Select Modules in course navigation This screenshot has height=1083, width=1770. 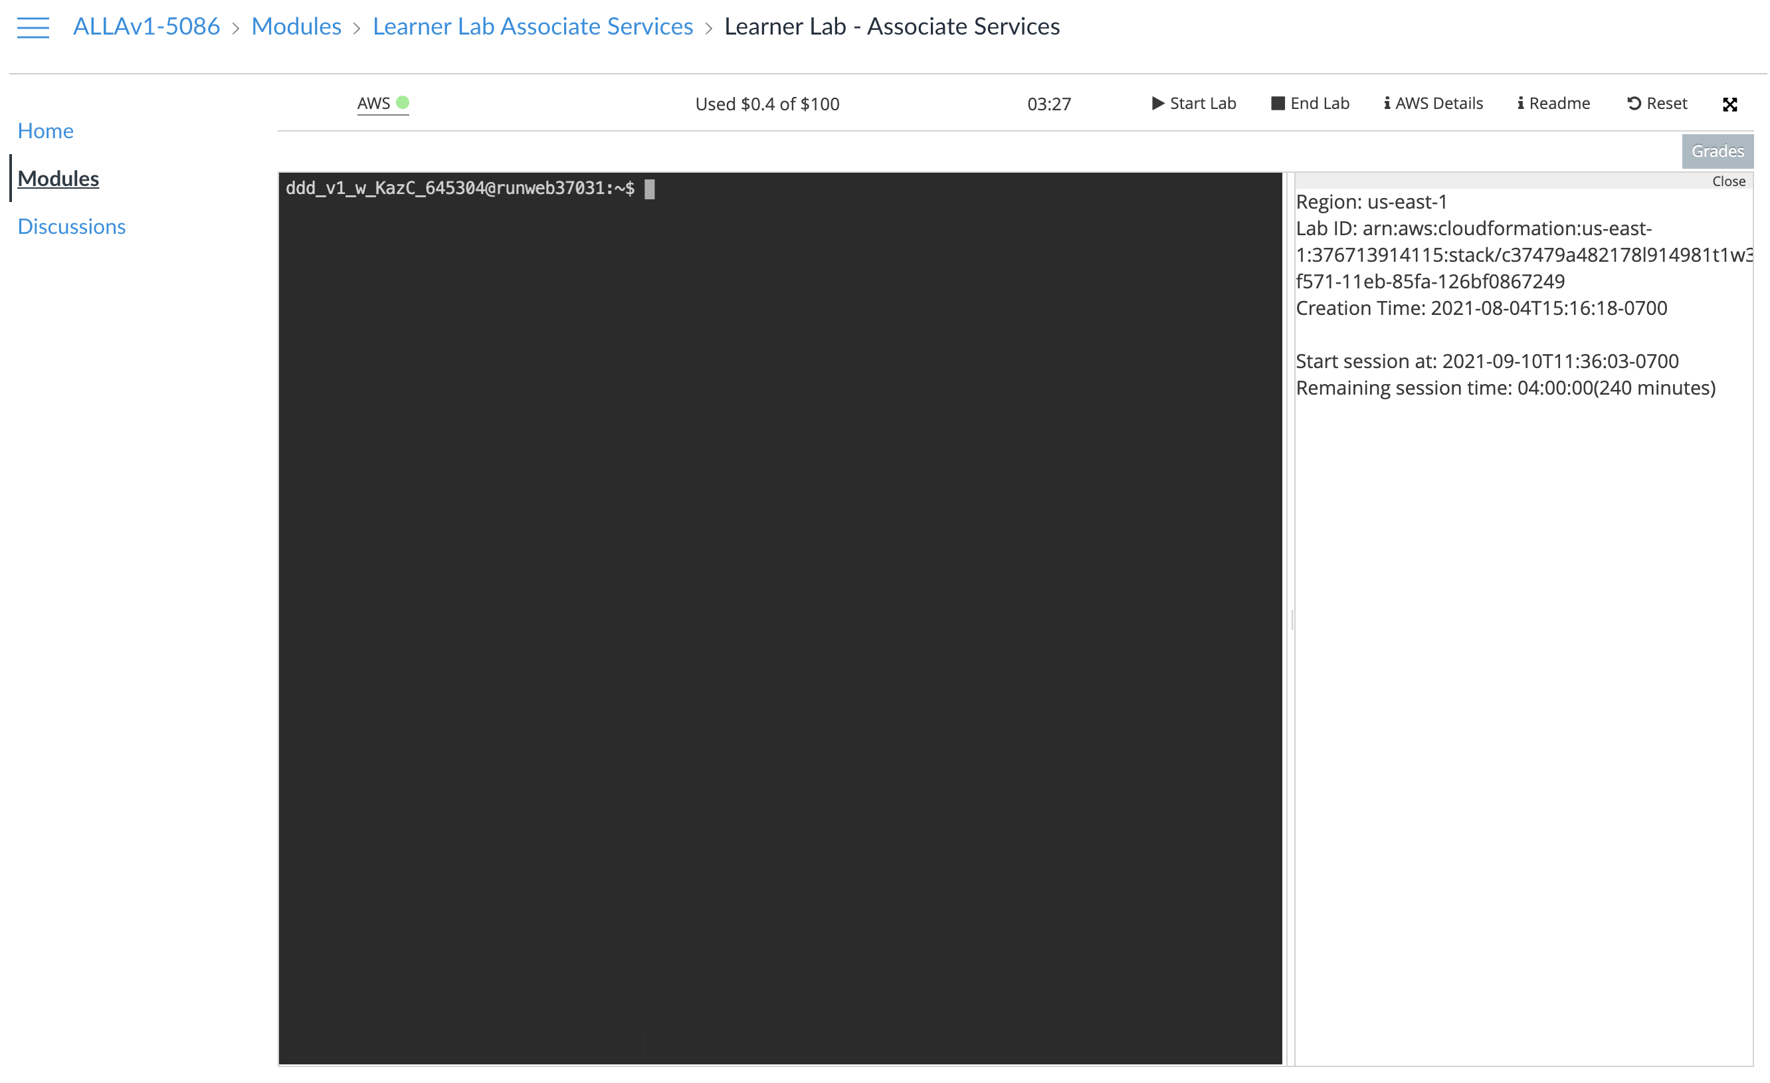click(x=58, y=179)
